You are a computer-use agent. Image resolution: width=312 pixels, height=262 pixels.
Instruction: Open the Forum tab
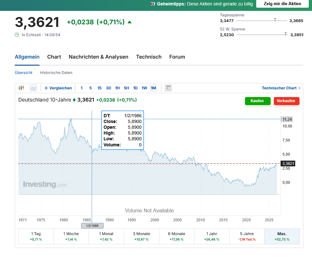pyautogui.click(x=177, y=57)
